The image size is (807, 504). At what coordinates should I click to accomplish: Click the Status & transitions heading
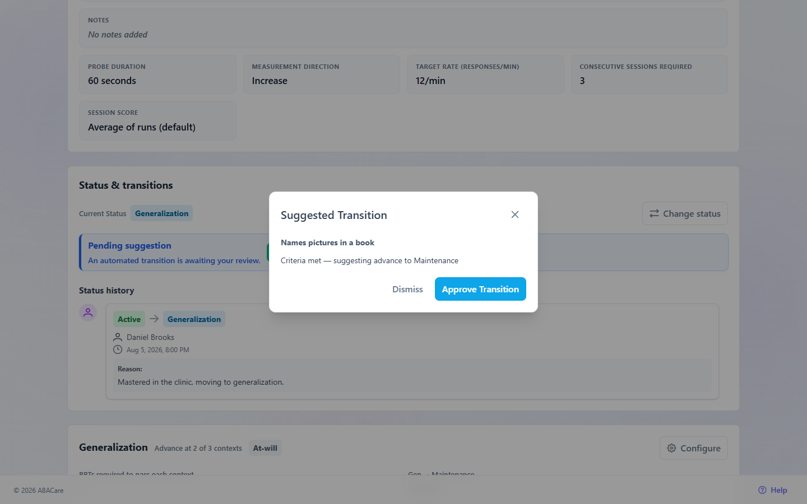coord(126,185)
